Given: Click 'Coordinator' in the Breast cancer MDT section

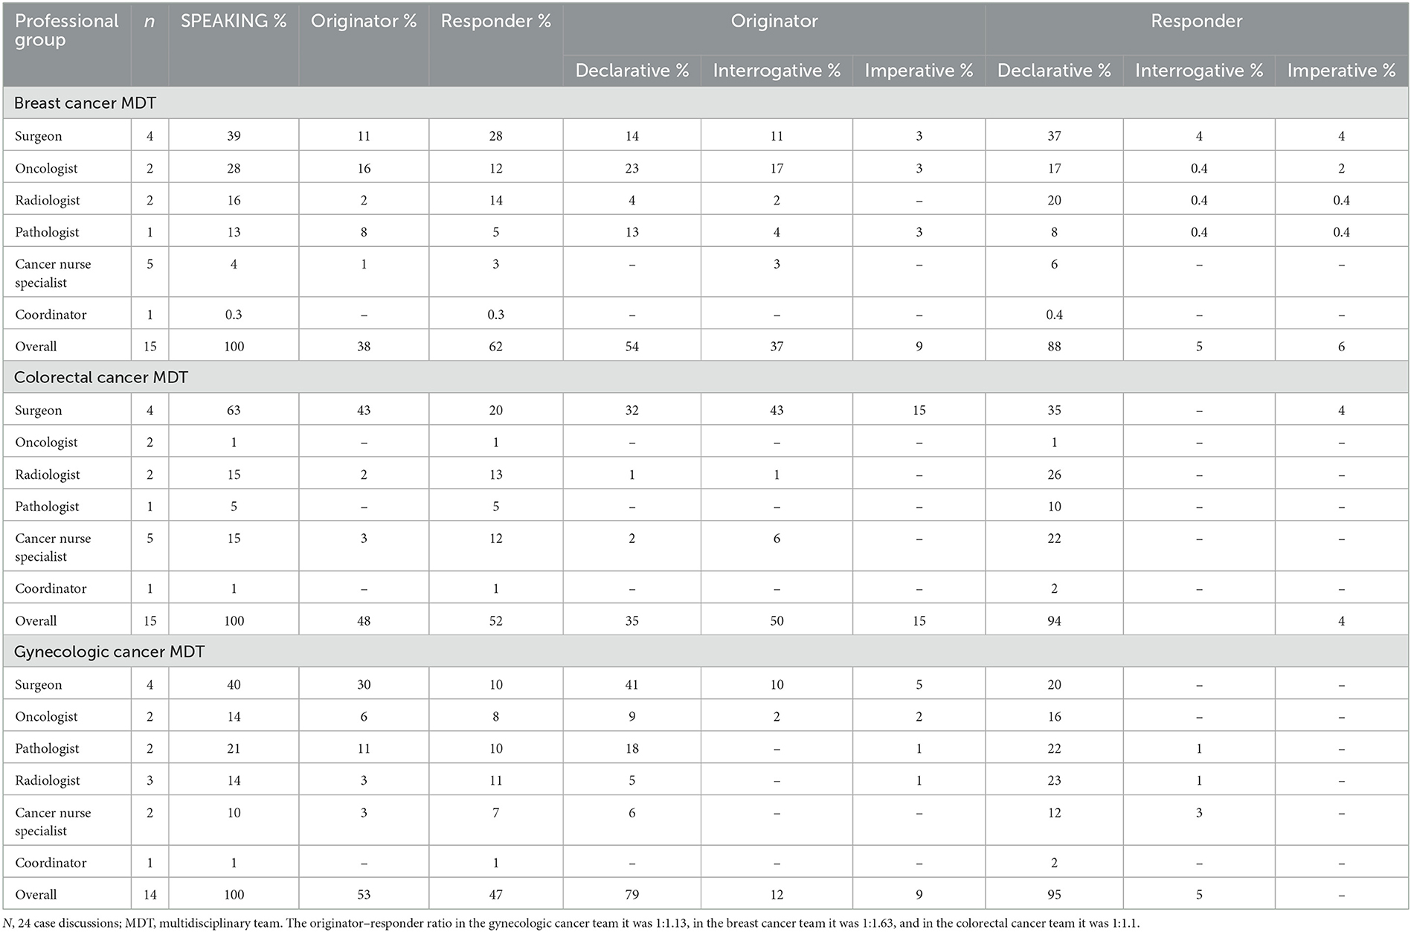Looking at the screenshot, I should tap(51, 315).
